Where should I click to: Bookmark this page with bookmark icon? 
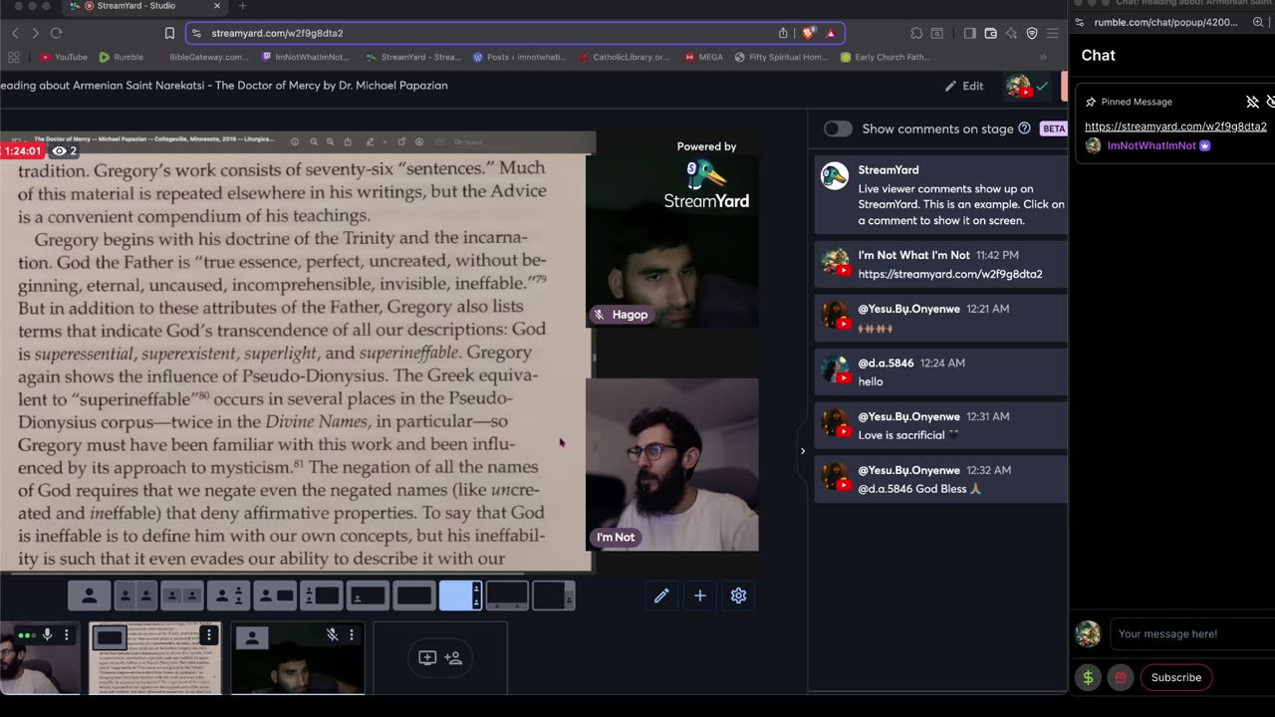pos(169,33)
